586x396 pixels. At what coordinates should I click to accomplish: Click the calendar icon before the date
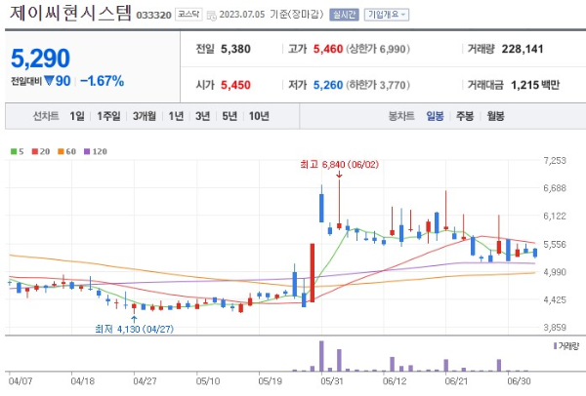point(212,16)
